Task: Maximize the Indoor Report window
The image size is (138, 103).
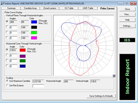Action: pos(127,4)
